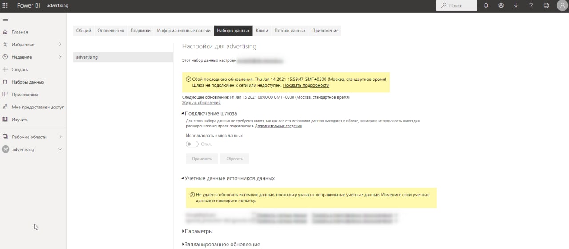Click the Поиск search field
This screenshot has width=569, height=249.
[457, 5]
